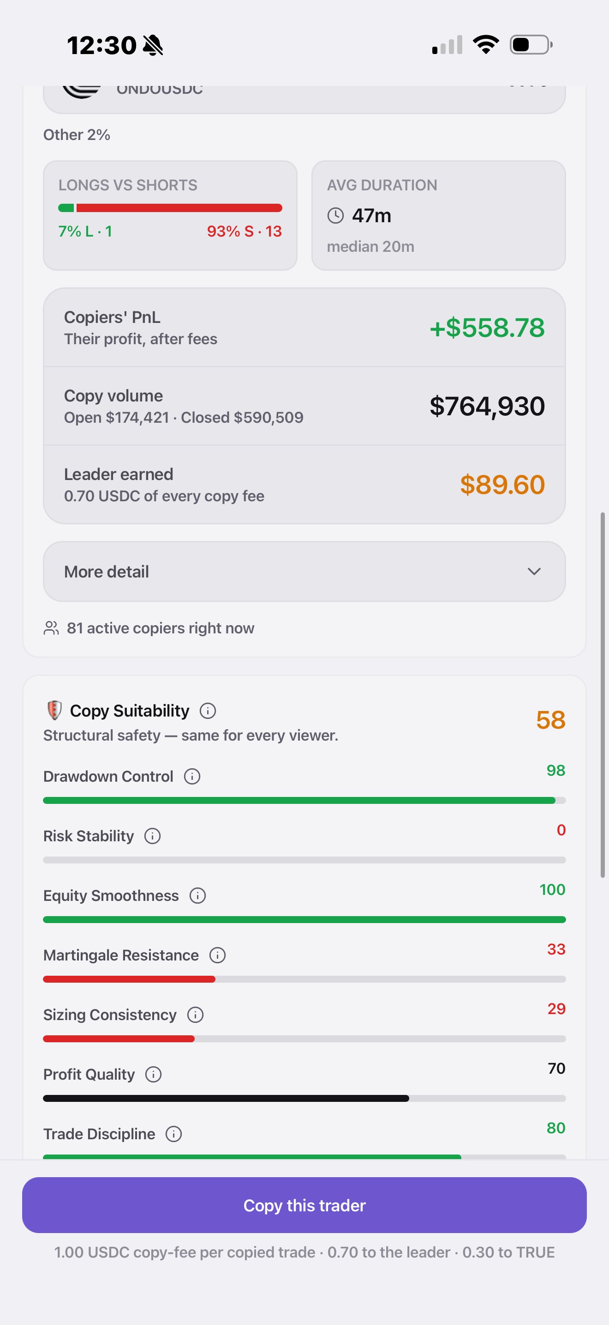Image resolution: width=609 pixels, height=1325 pixels.
Task: Tap the Profit Quality info icon
Action: coord(154,1075)
